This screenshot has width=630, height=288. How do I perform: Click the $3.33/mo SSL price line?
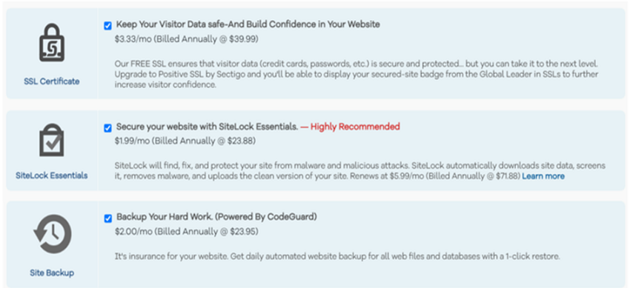(187, 39)
